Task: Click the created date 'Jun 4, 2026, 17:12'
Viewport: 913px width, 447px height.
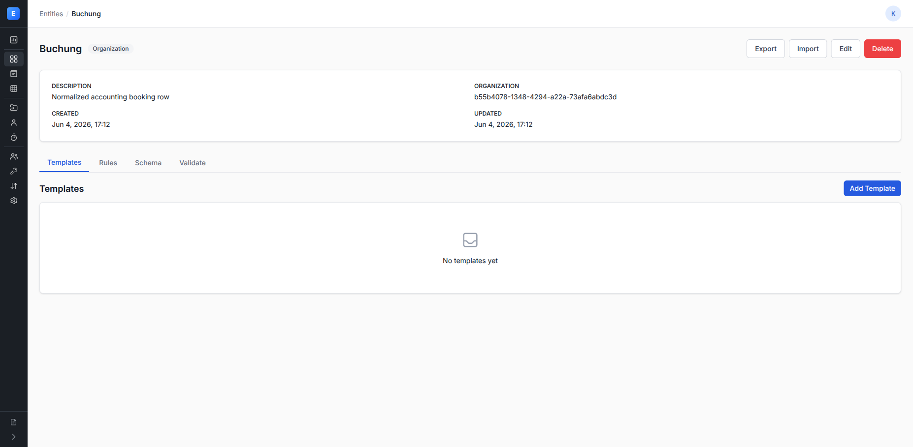Action: point(81,124)
